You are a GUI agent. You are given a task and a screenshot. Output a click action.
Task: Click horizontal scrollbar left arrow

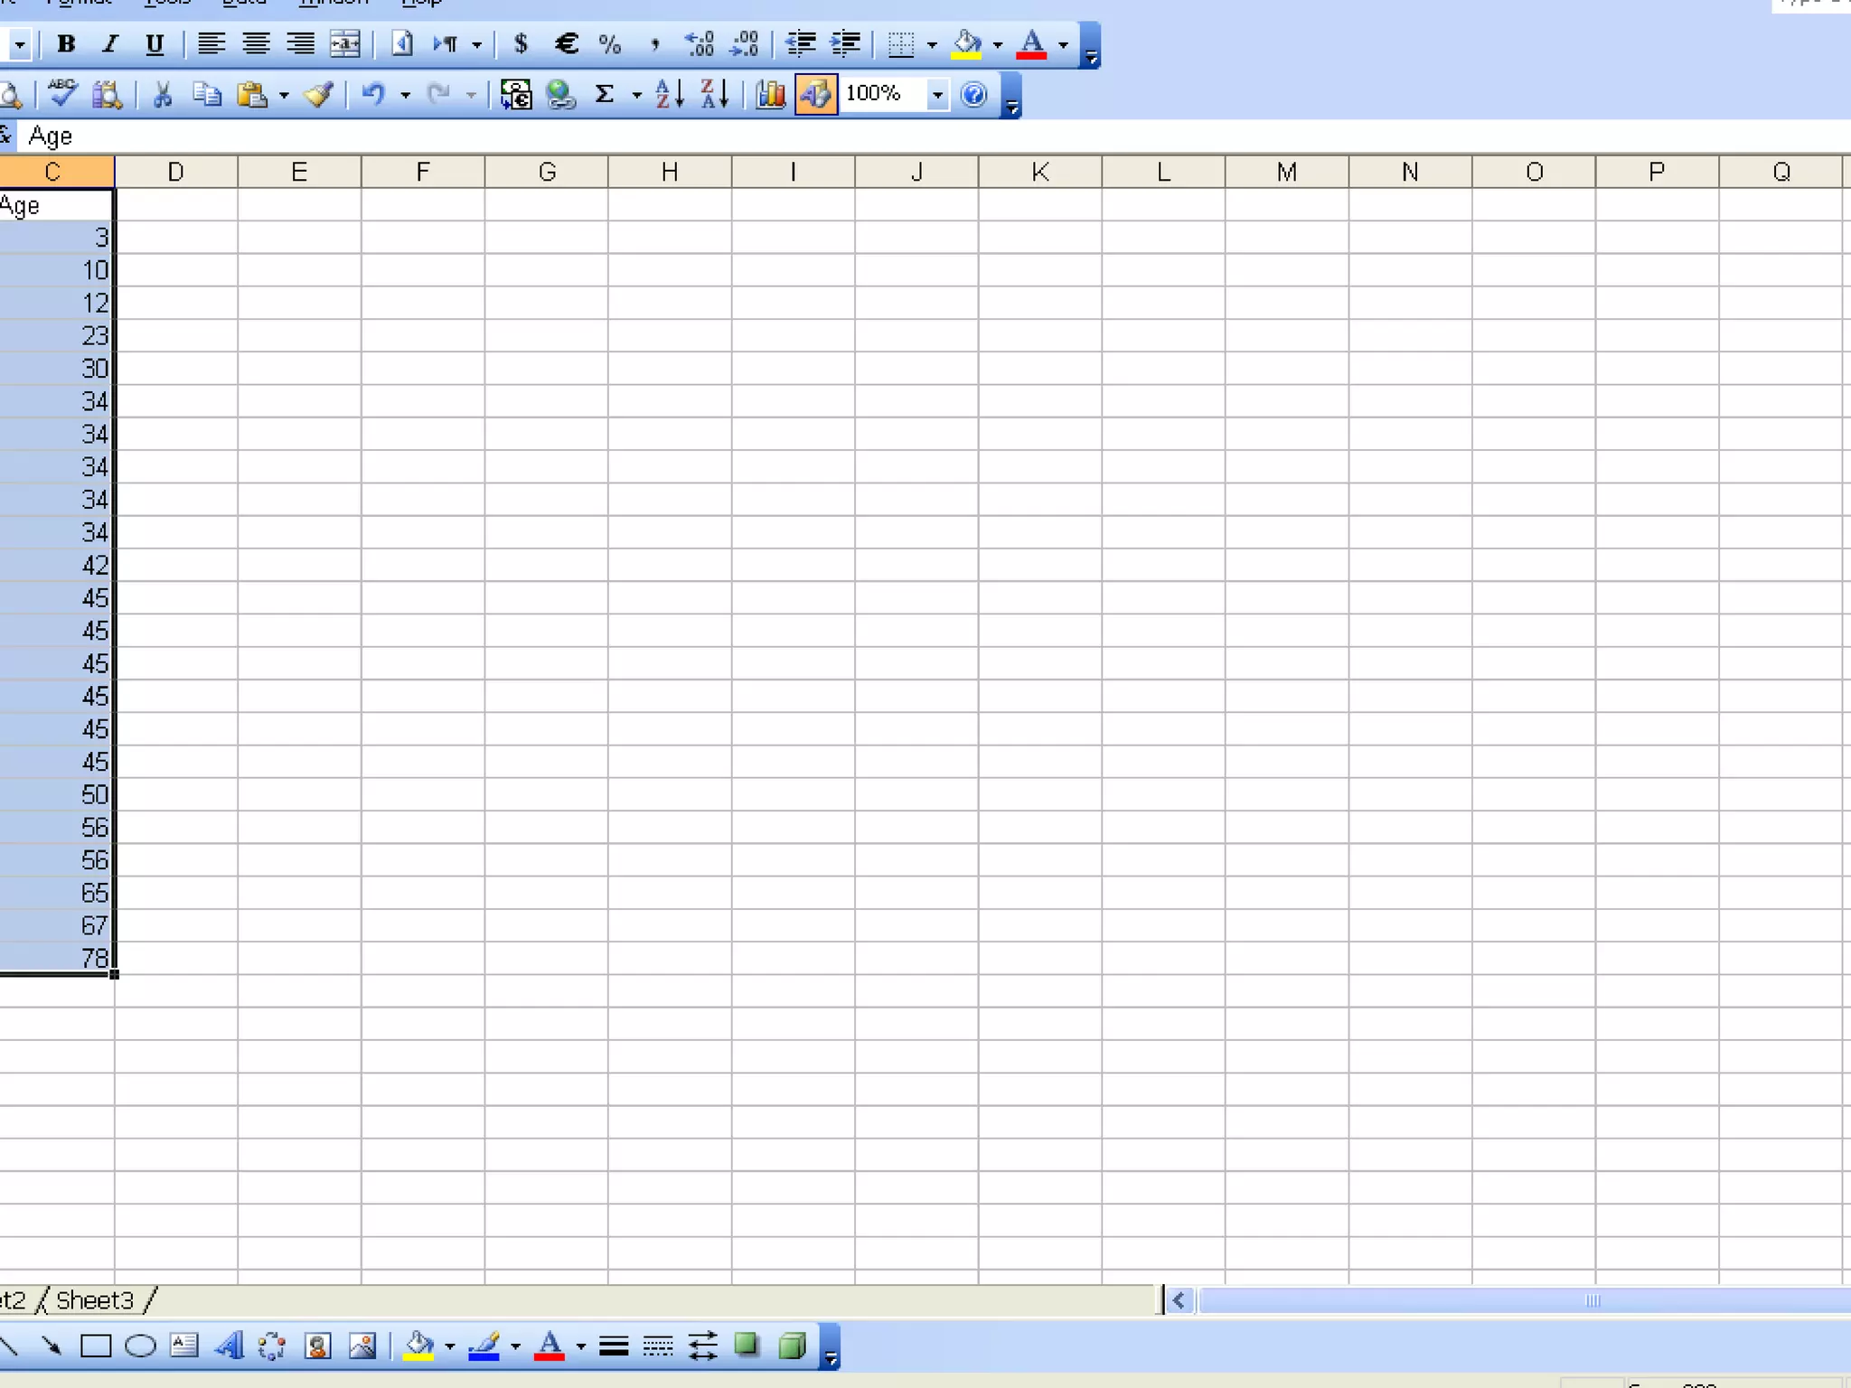pos(1179,1300)
